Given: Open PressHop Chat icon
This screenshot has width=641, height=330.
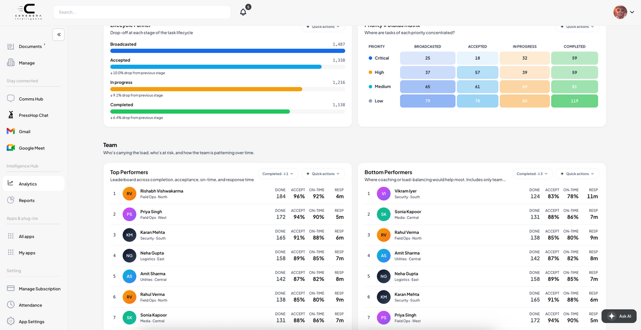Looking at the screenshot, I should 11,115.
